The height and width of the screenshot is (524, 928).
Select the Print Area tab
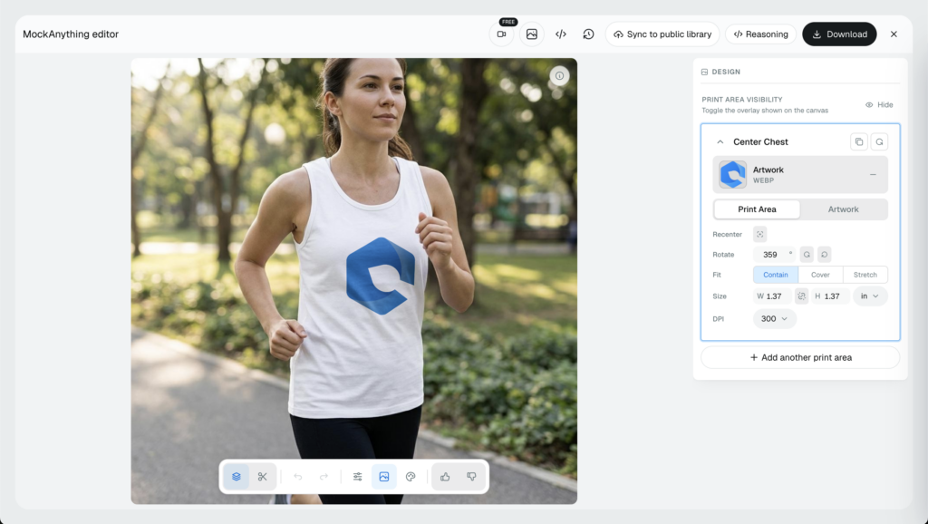coord(757,209)
